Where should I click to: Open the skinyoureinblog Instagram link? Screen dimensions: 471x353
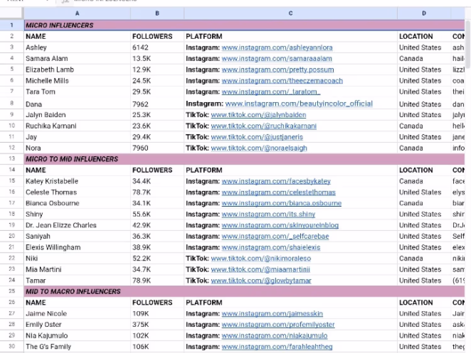(x=280, y=225)
